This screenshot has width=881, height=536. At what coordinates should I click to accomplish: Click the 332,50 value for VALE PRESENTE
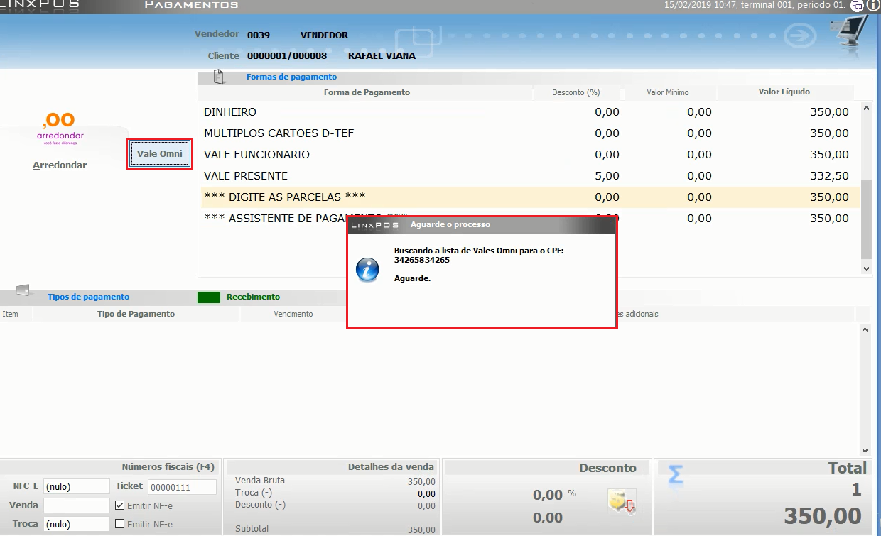[829, 176]
